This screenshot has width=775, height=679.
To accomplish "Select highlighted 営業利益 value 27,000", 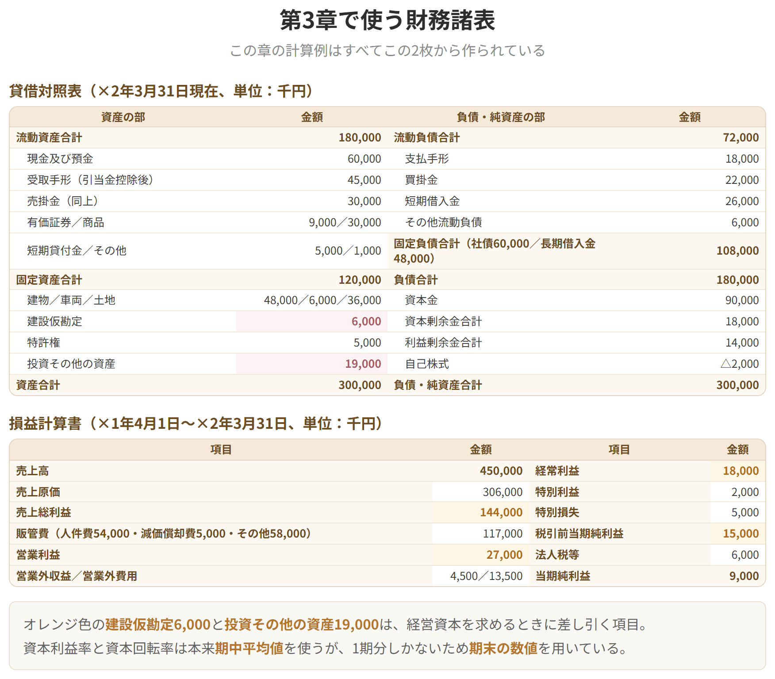I will click(x=504, y=555).
